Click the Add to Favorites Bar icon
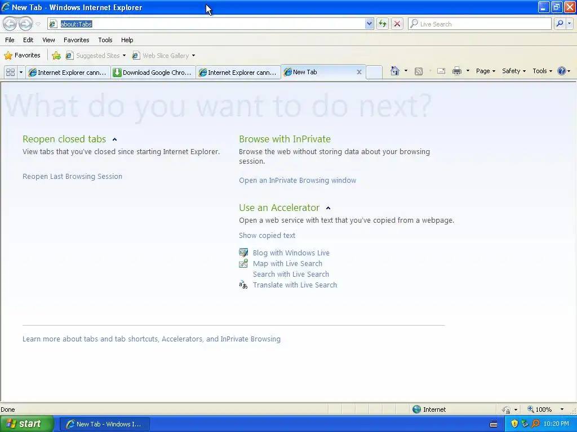577x432 pixels. (x=56, y=56)
